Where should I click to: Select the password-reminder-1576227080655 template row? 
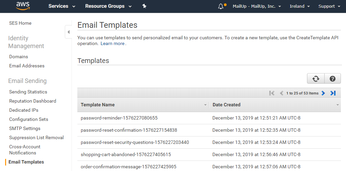coord(209,118)
